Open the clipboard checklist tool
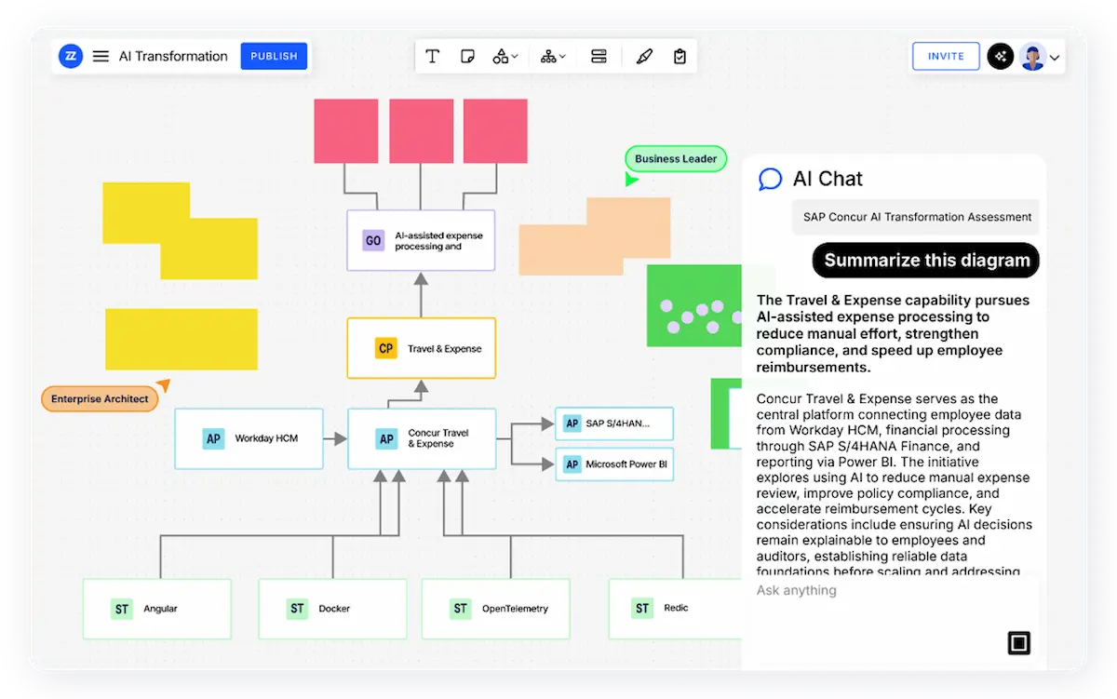 click(680, 57)
